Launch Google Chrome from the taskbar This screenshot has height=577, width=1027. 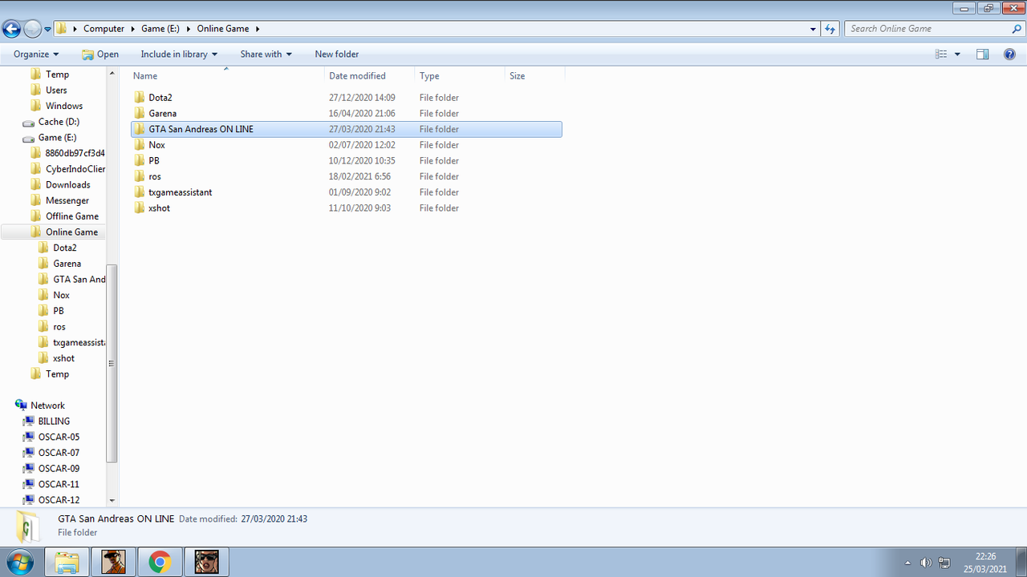point(160,563)
